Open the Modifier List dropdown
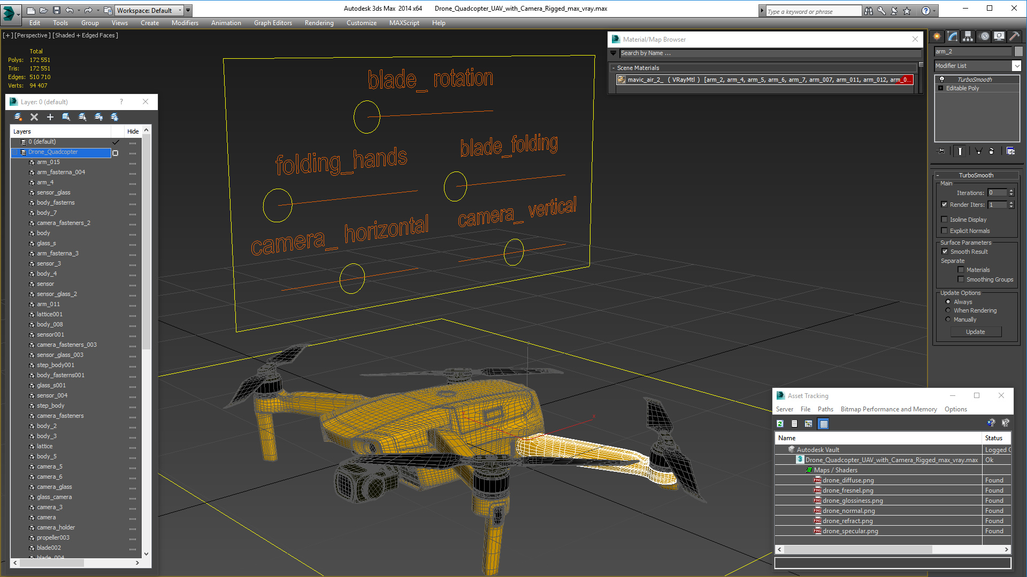The width and height of the screenshot is (1027, 577). (x=1016, y=66)
